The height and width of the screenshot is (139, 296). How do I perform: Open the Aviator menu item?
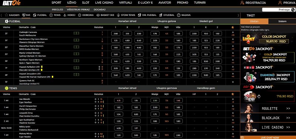pos(165,3)
